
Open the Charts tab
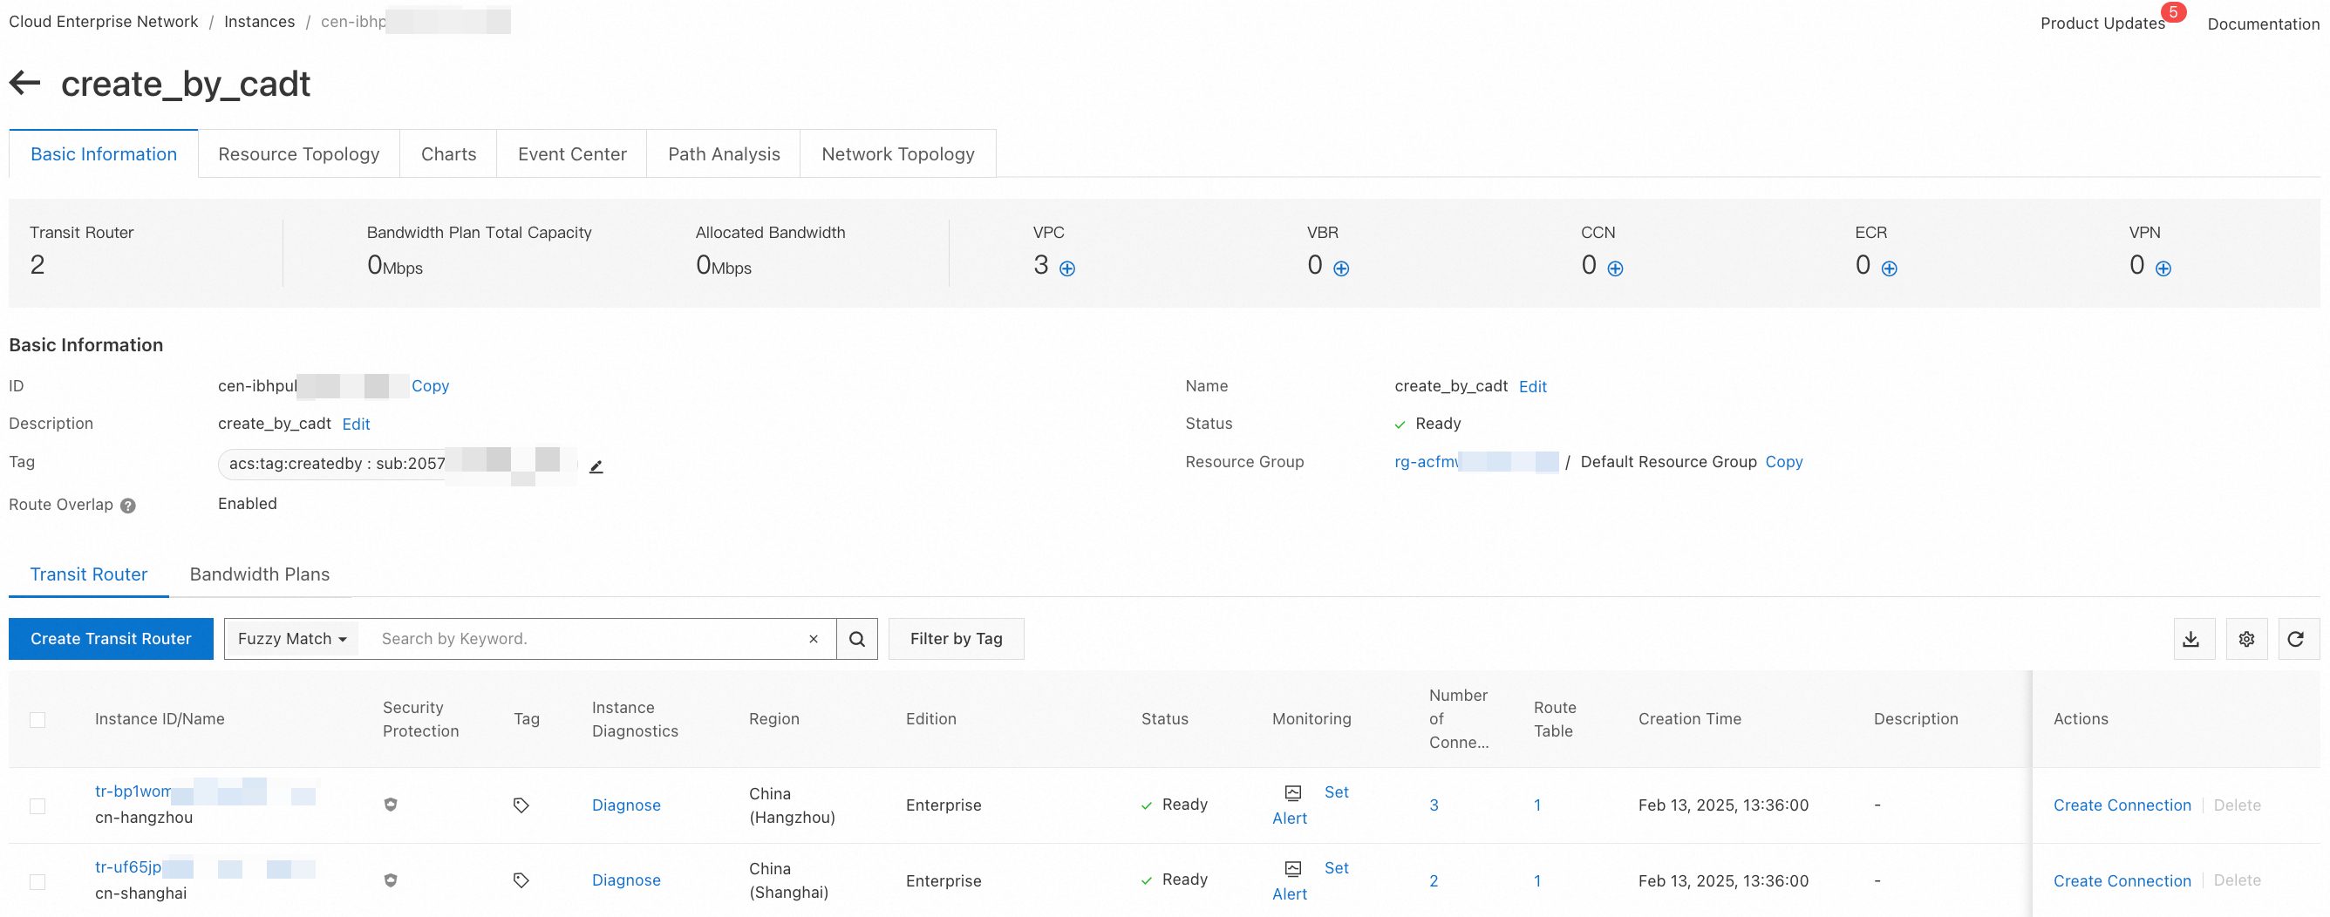point(447,153)
